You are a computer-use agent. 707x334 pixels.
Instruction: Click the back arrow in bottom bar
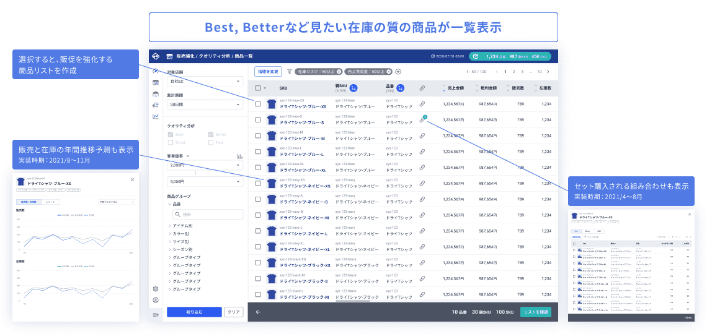(x=258, y=312)
